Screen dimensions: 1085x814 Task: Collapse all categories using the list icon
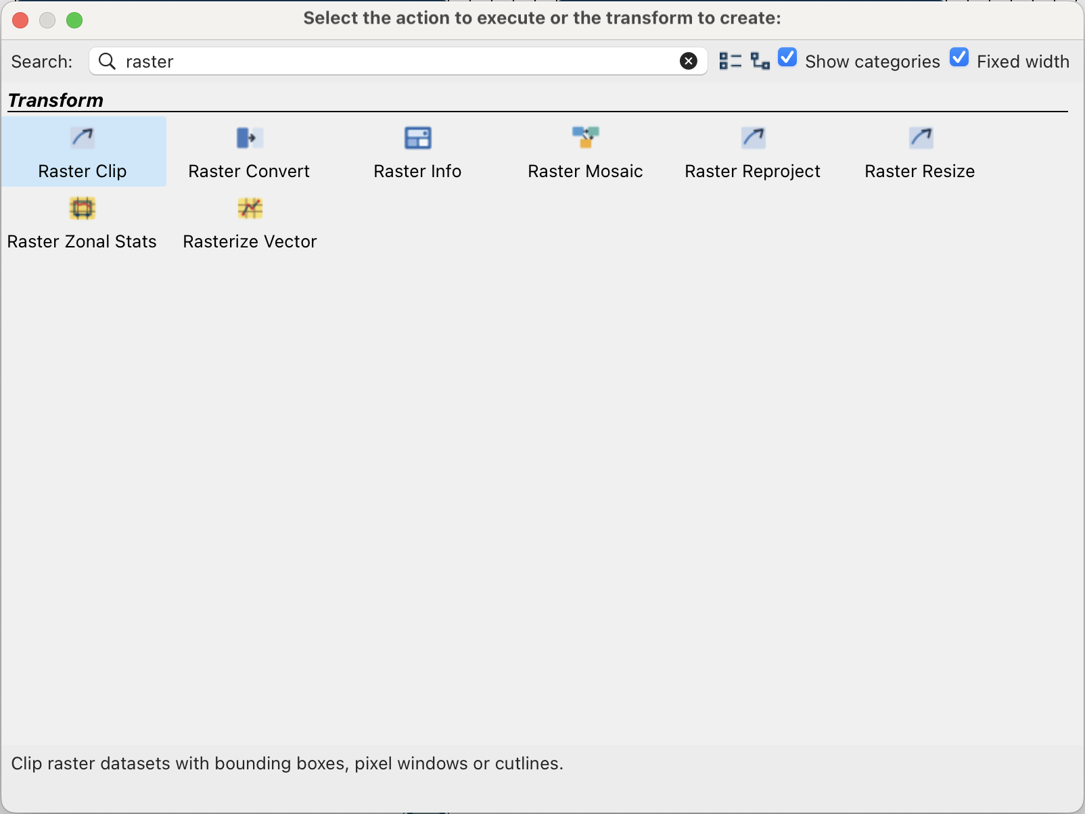tap(730, 62)
